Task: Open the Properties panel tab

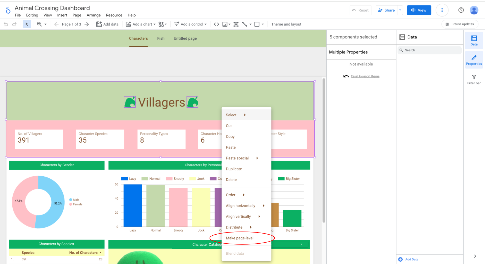Action: coord(474,60)
